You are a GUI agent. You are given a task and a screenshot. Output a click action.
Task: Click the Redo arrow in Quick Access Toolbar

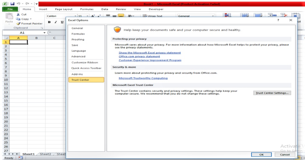[x=27, y=4]
